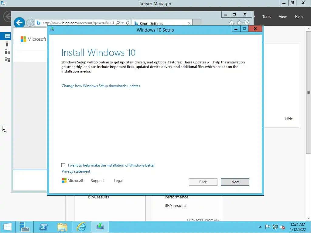The image size is (311, 233).
Task: Click the search magnifier in IE address bar
Action: coord(118,23)
